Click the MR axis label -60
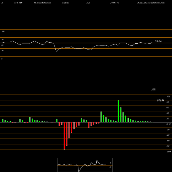 168,141
